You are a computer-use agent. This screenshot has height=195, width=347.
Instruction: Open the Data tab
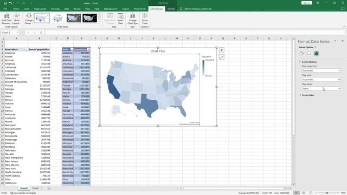pyautogui.click(x=67, y=9)
